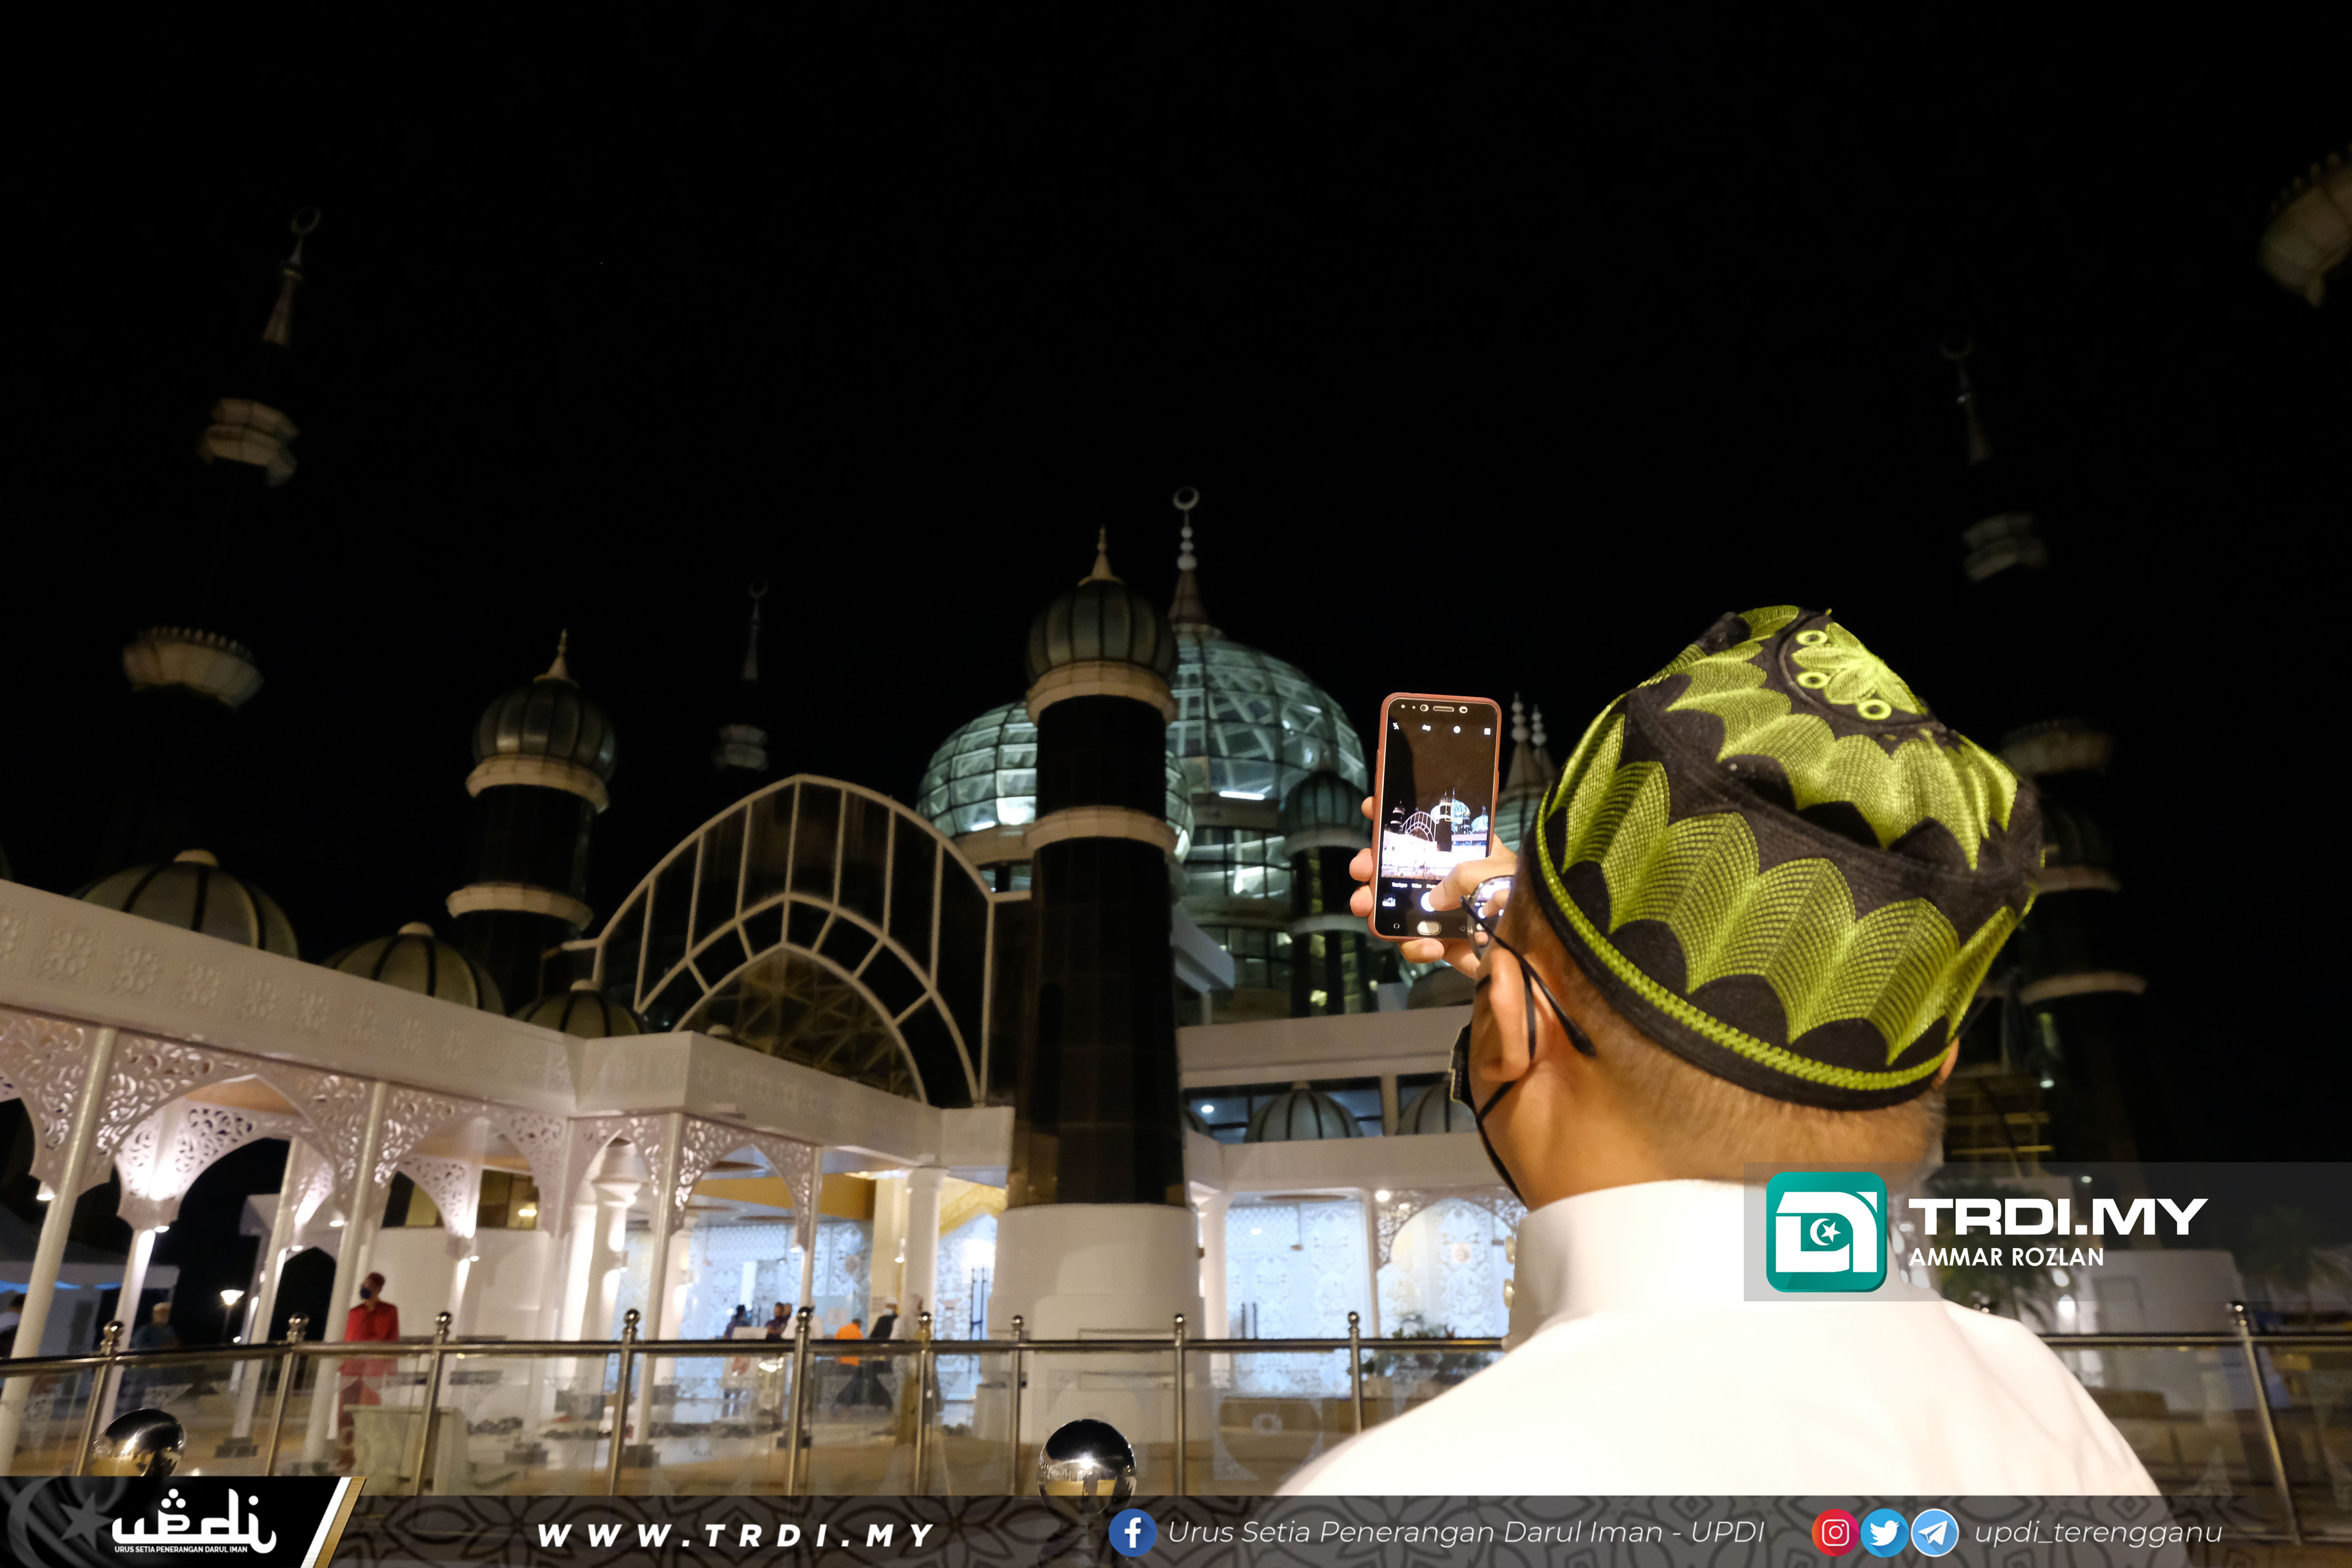Click the Telegram paper-plane icon
This screenshot has height=1568, width=2352.
pos(1934,1532)
